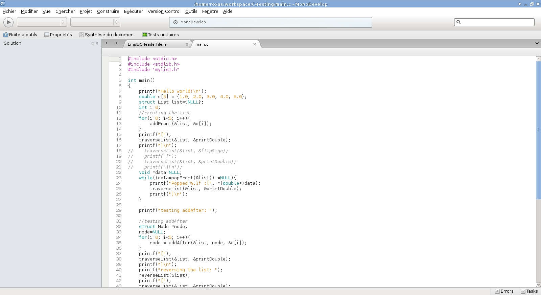Open the Fenêtre menu

(x=210, y=11)
